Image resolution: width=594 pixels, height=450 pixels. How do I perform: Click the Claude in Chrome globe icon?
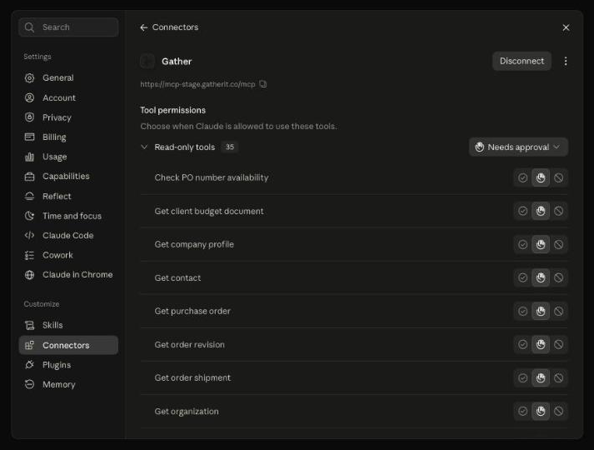click(x=29, y=275)
